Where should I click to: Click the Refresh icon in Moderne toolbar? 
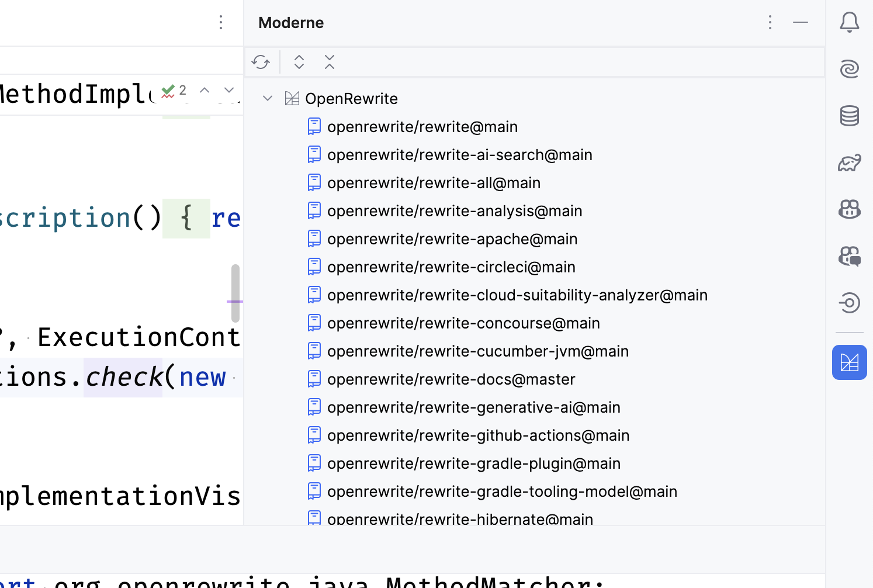click(x=261, y=62)
